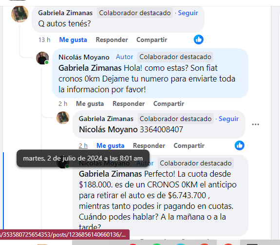The width and height of the screenshot is (280, 245).
Task: Click Responder under the phone number comment
Action: 149,145
